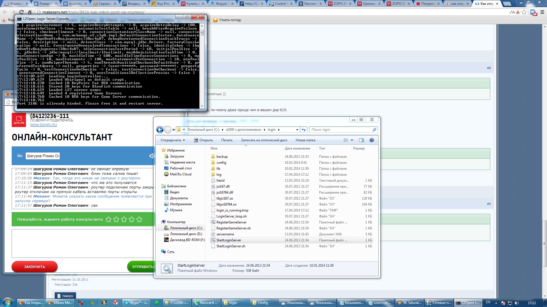This screenshot has width=547, height=307.
Task: Open the view options dropdown arrow
Action: tap(352, 140)
